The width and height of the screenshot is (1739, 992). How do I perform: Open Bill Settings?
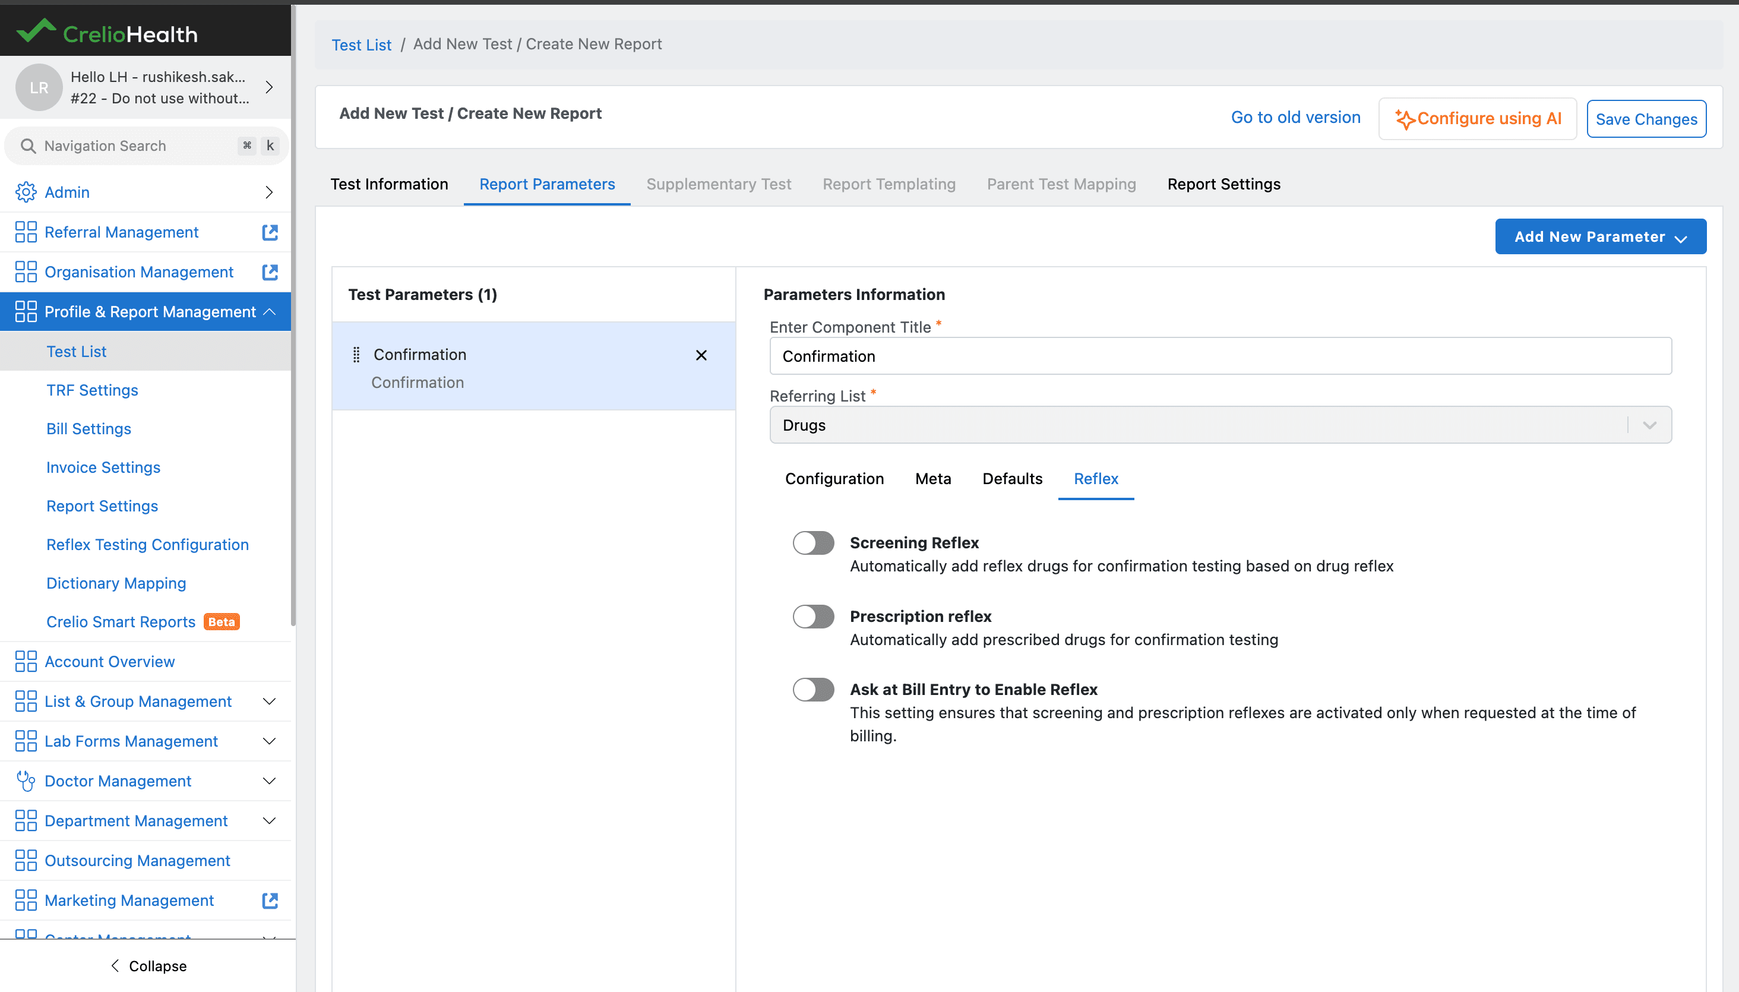click(x=88, y=428)
